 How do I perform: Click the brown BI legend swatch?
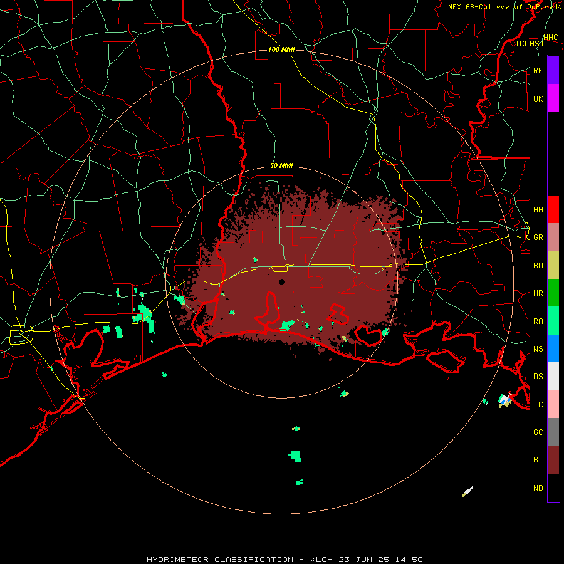[553, 460]
